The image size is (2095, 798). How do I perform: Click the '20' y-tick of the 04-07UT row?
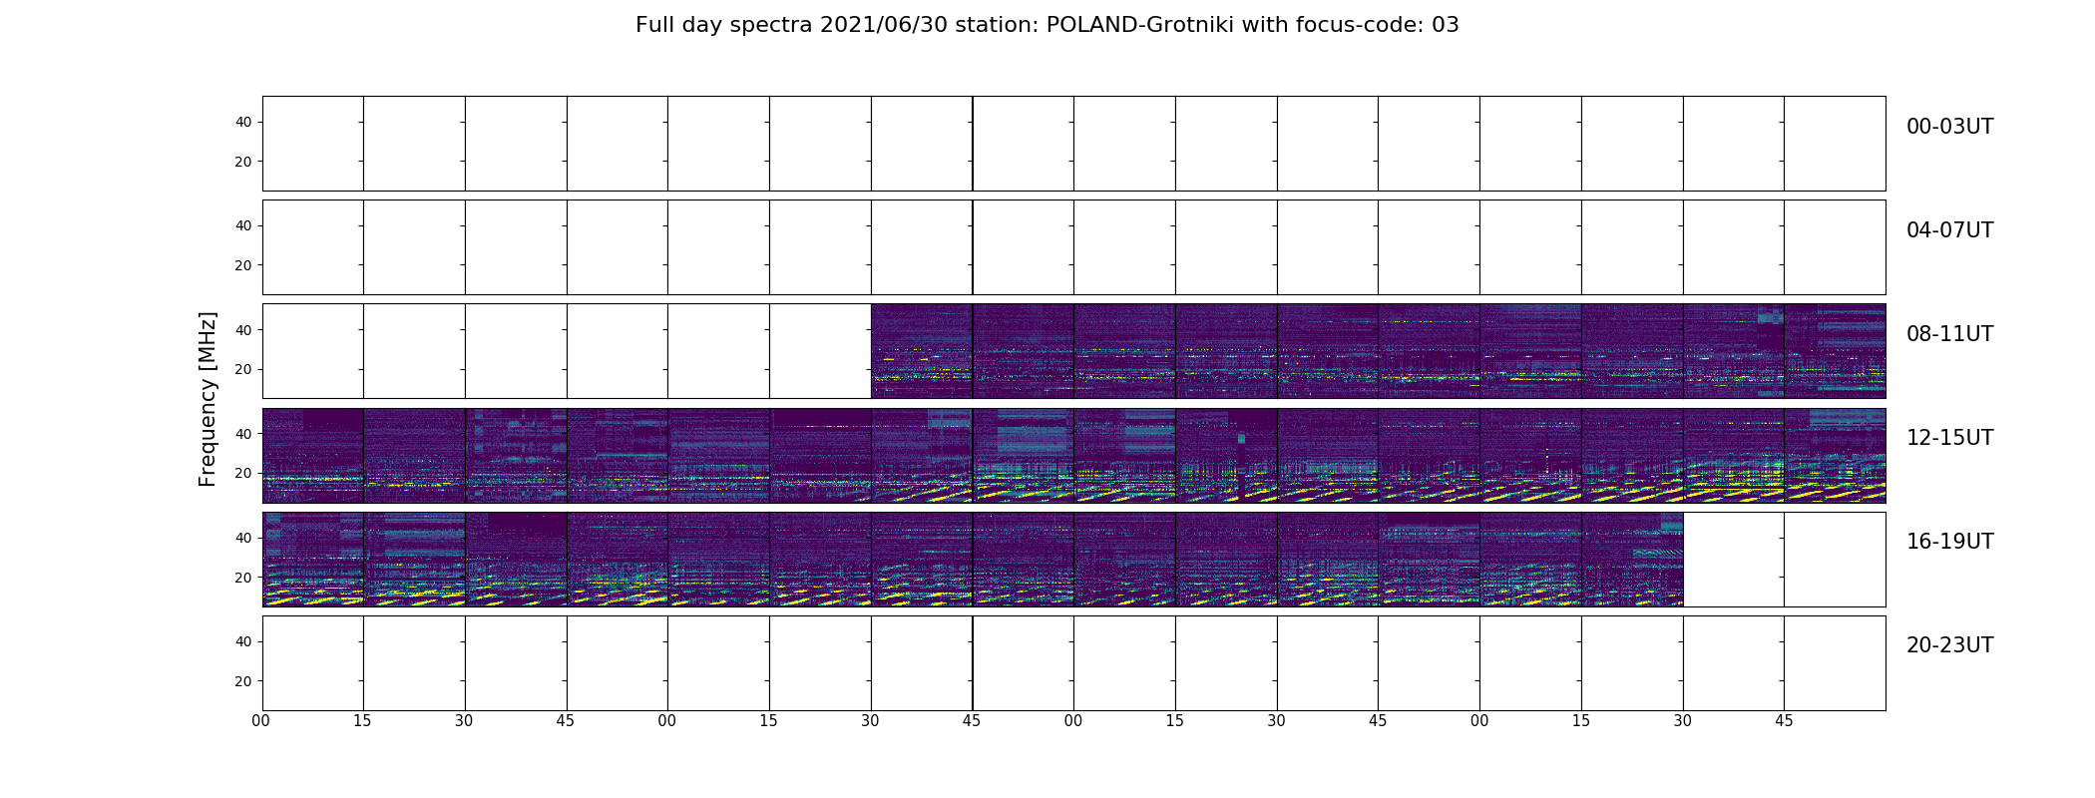242,265
